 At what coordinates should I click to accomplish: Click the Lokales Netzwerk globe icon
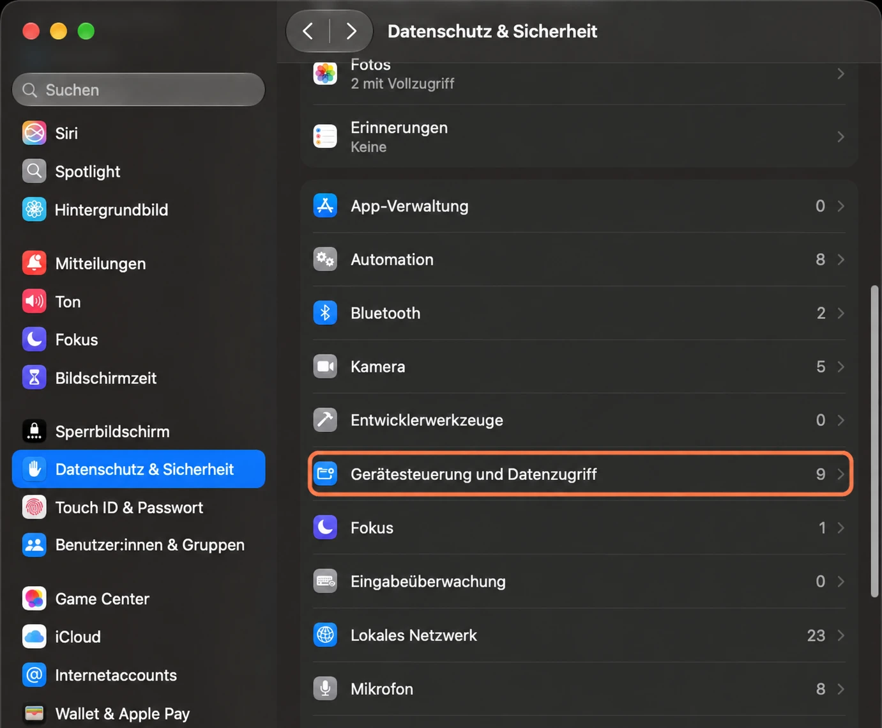(325, 635)
